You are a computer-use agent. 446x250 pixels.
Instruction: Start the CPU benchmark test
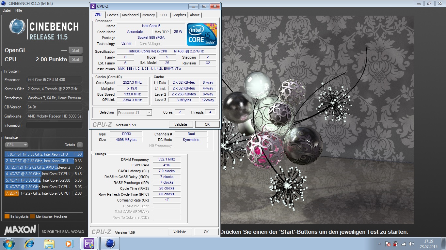pyautogui.click(x=75, y=60)
